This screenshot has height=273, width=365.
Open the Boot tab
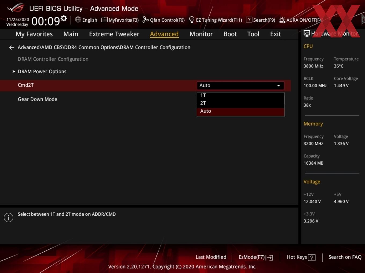(230, 34)
